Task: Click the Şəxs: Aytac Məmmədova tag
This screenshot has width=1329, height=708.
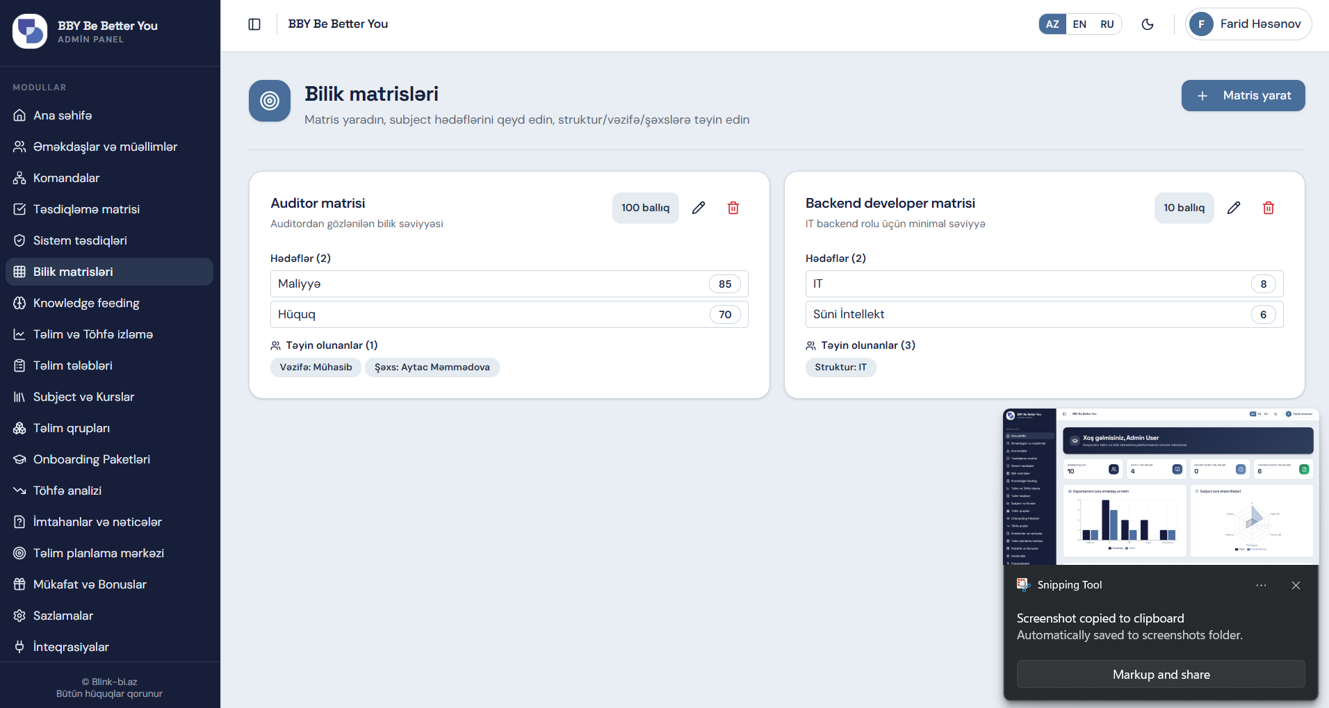Action: coord(432,368)
